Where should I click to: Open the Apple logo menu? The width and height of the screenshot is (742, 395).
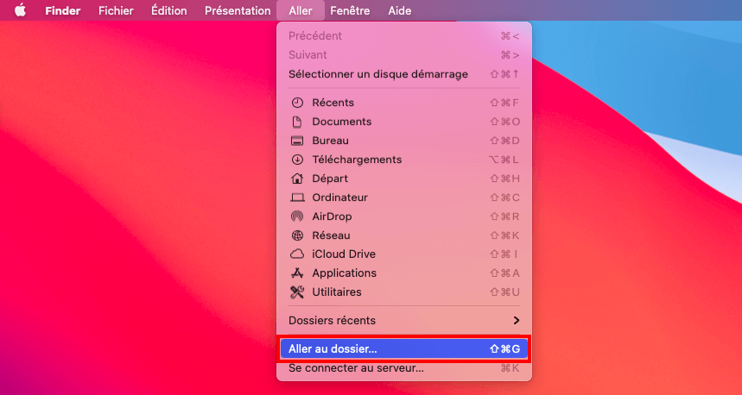click(x=20, y=10)
